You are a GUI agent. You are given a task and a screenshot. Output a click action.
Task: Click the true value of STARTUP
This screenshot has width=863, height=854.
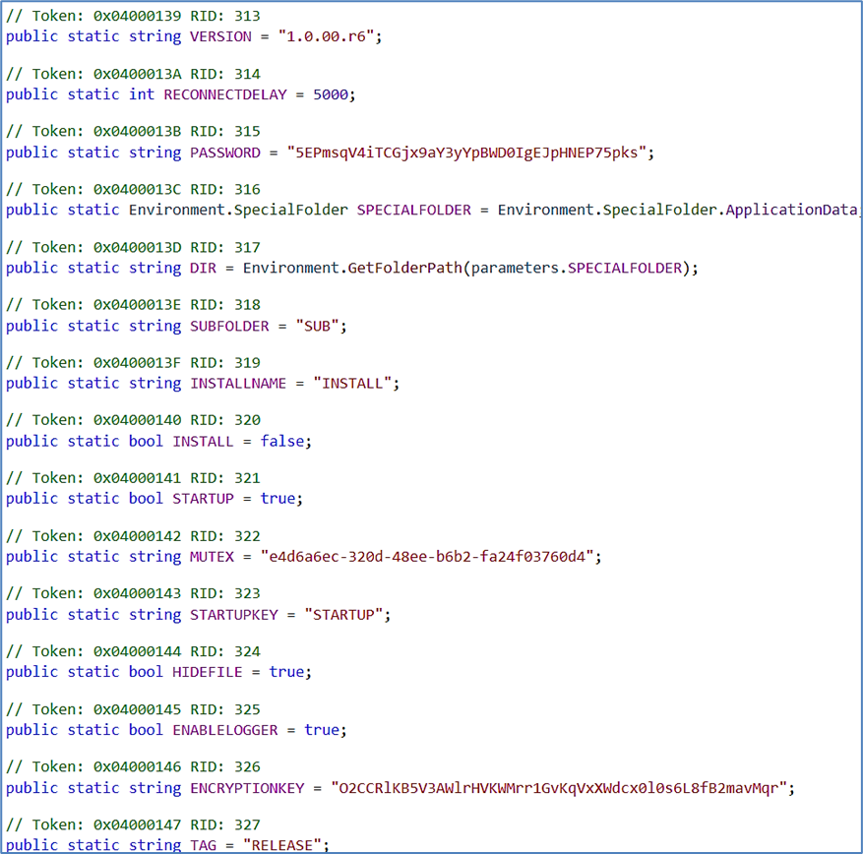pyautogui.click(x=277, y=499)
